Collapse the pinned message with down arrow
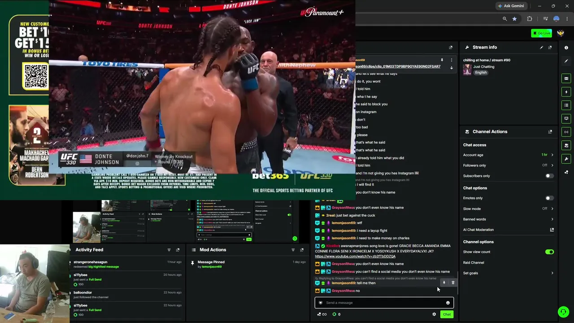This screenshot has height=323, width=574. 452,68
